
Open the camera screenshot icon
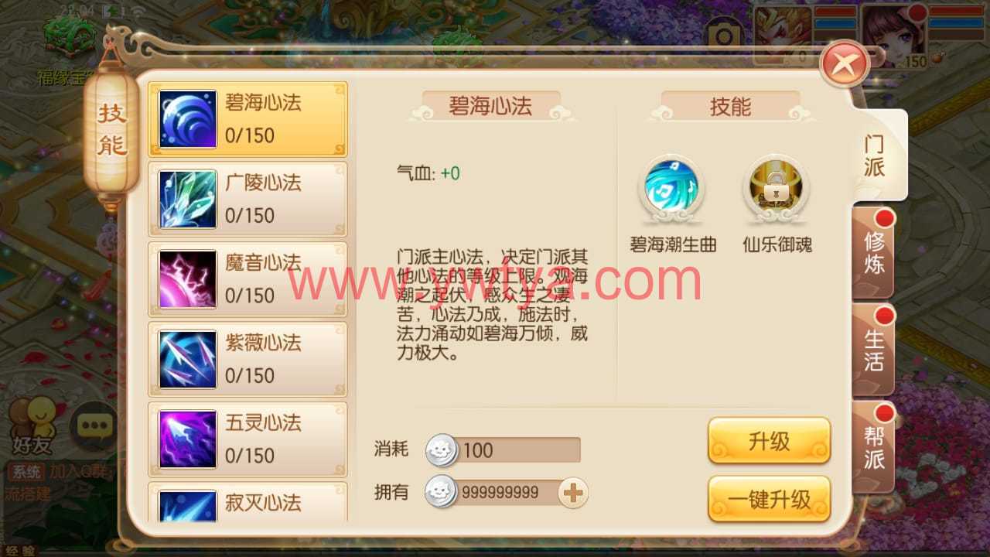coord(723,36)
